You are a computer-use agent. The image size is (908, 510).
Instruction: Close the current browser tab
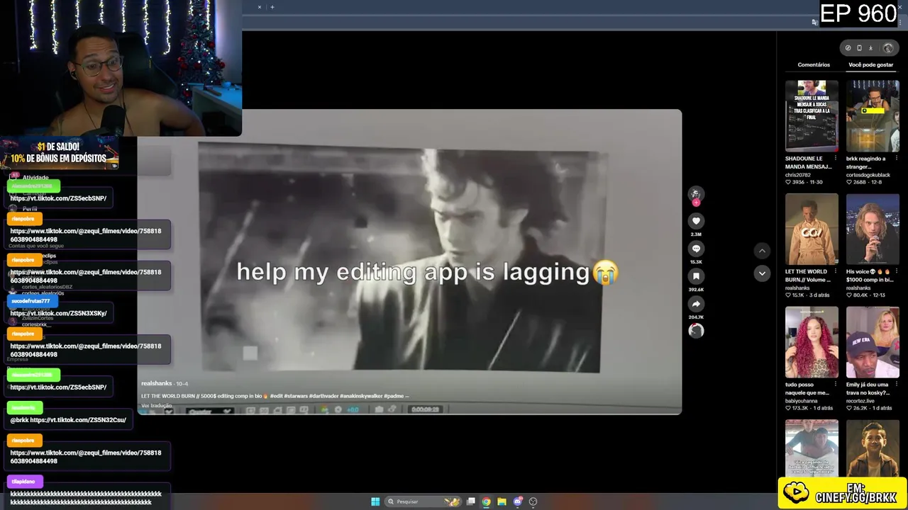[x=259, y=7]
